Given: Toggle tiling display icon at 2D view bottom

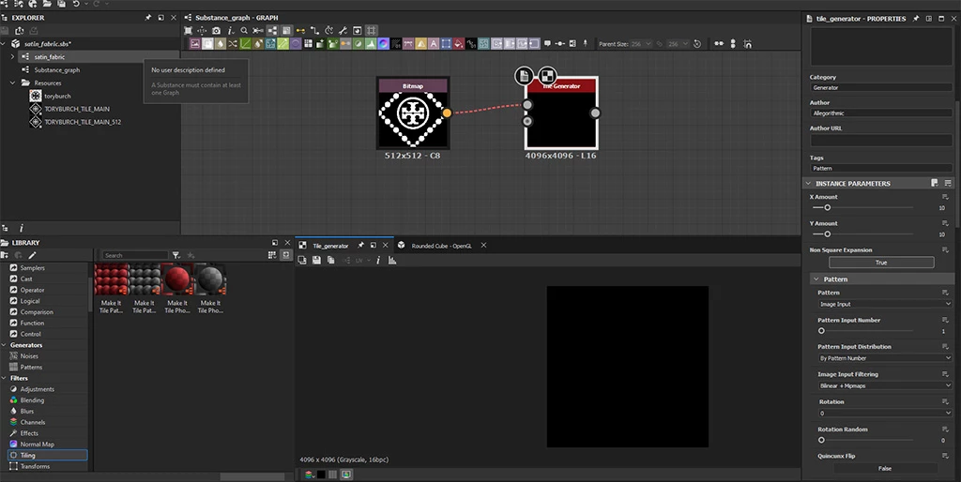Looking at the screenshot, I should [333, 474].
